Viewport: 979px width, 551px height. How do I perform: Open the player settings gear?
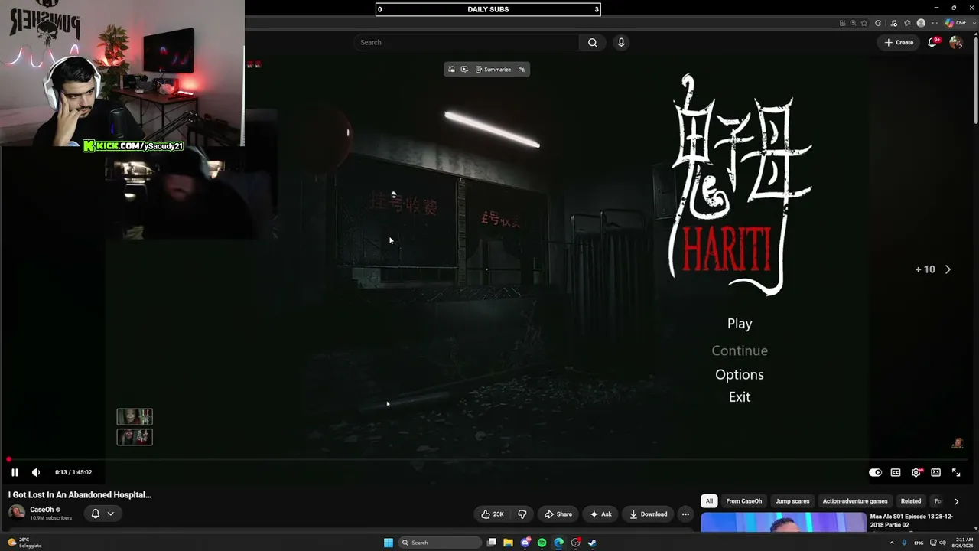click(x=916, y=472)
